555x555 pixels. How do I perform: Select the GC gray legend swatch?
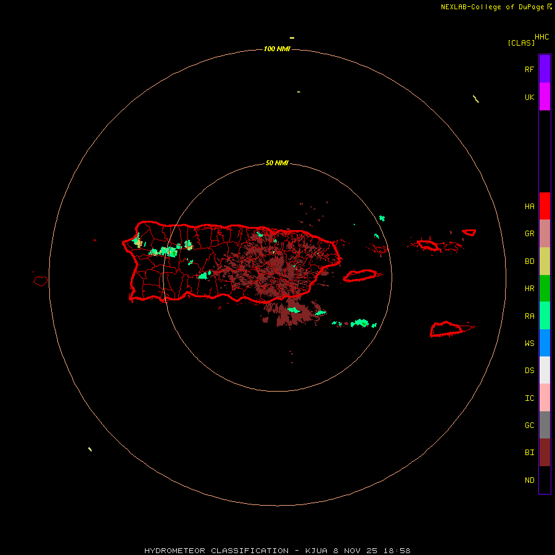545,425
